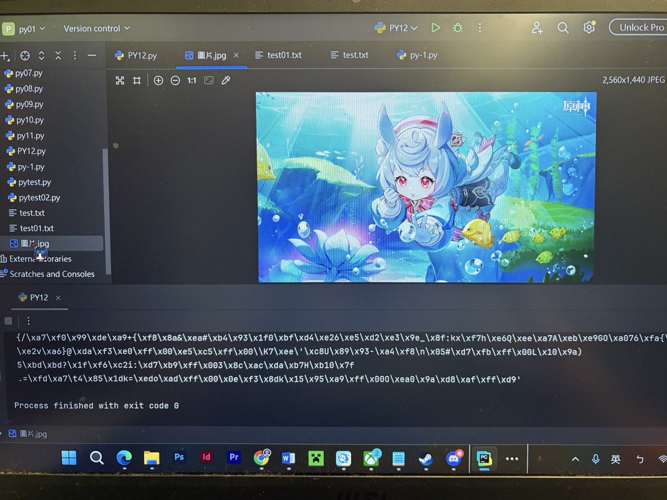Fit image zoom to window
667x500 pixels.
[209, 81]
